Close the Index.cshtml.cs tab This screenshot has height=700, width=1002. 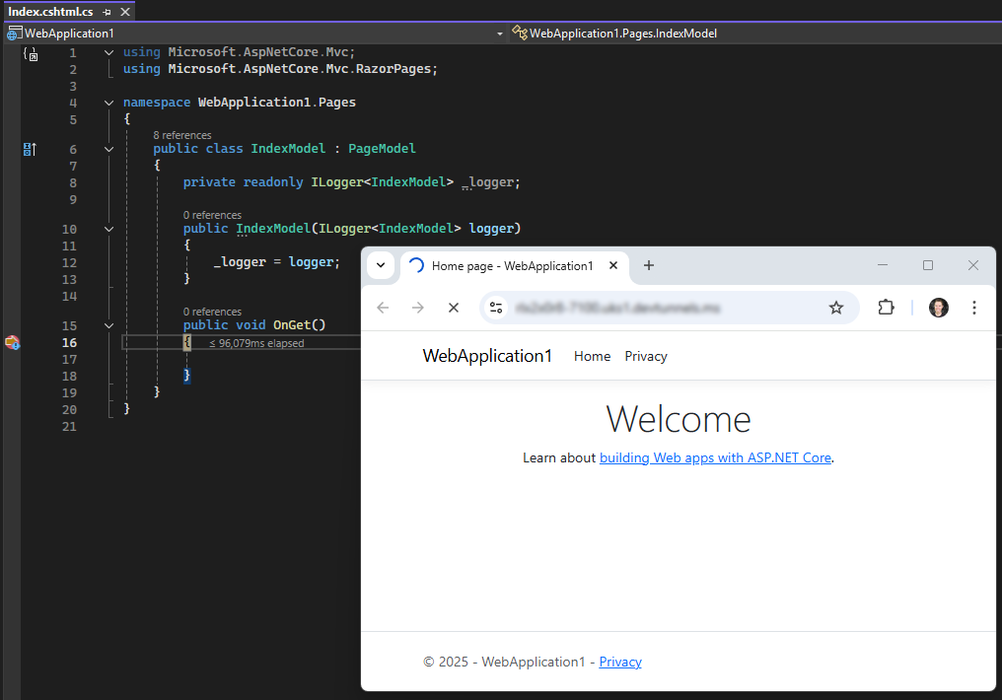click(x=123, y=11)
